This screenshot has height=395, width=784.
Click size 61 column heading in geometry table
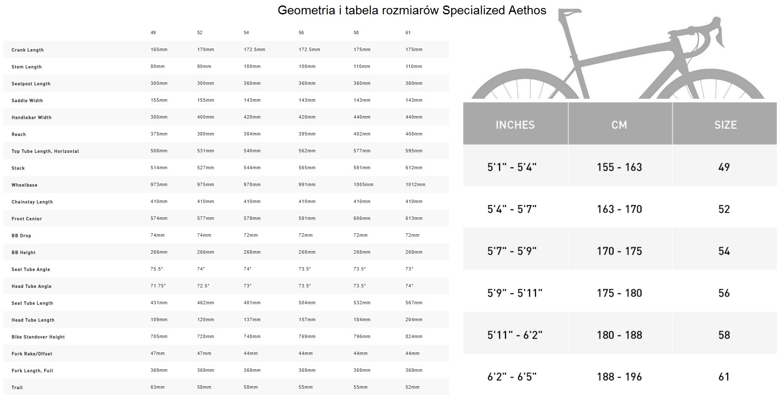408,32
